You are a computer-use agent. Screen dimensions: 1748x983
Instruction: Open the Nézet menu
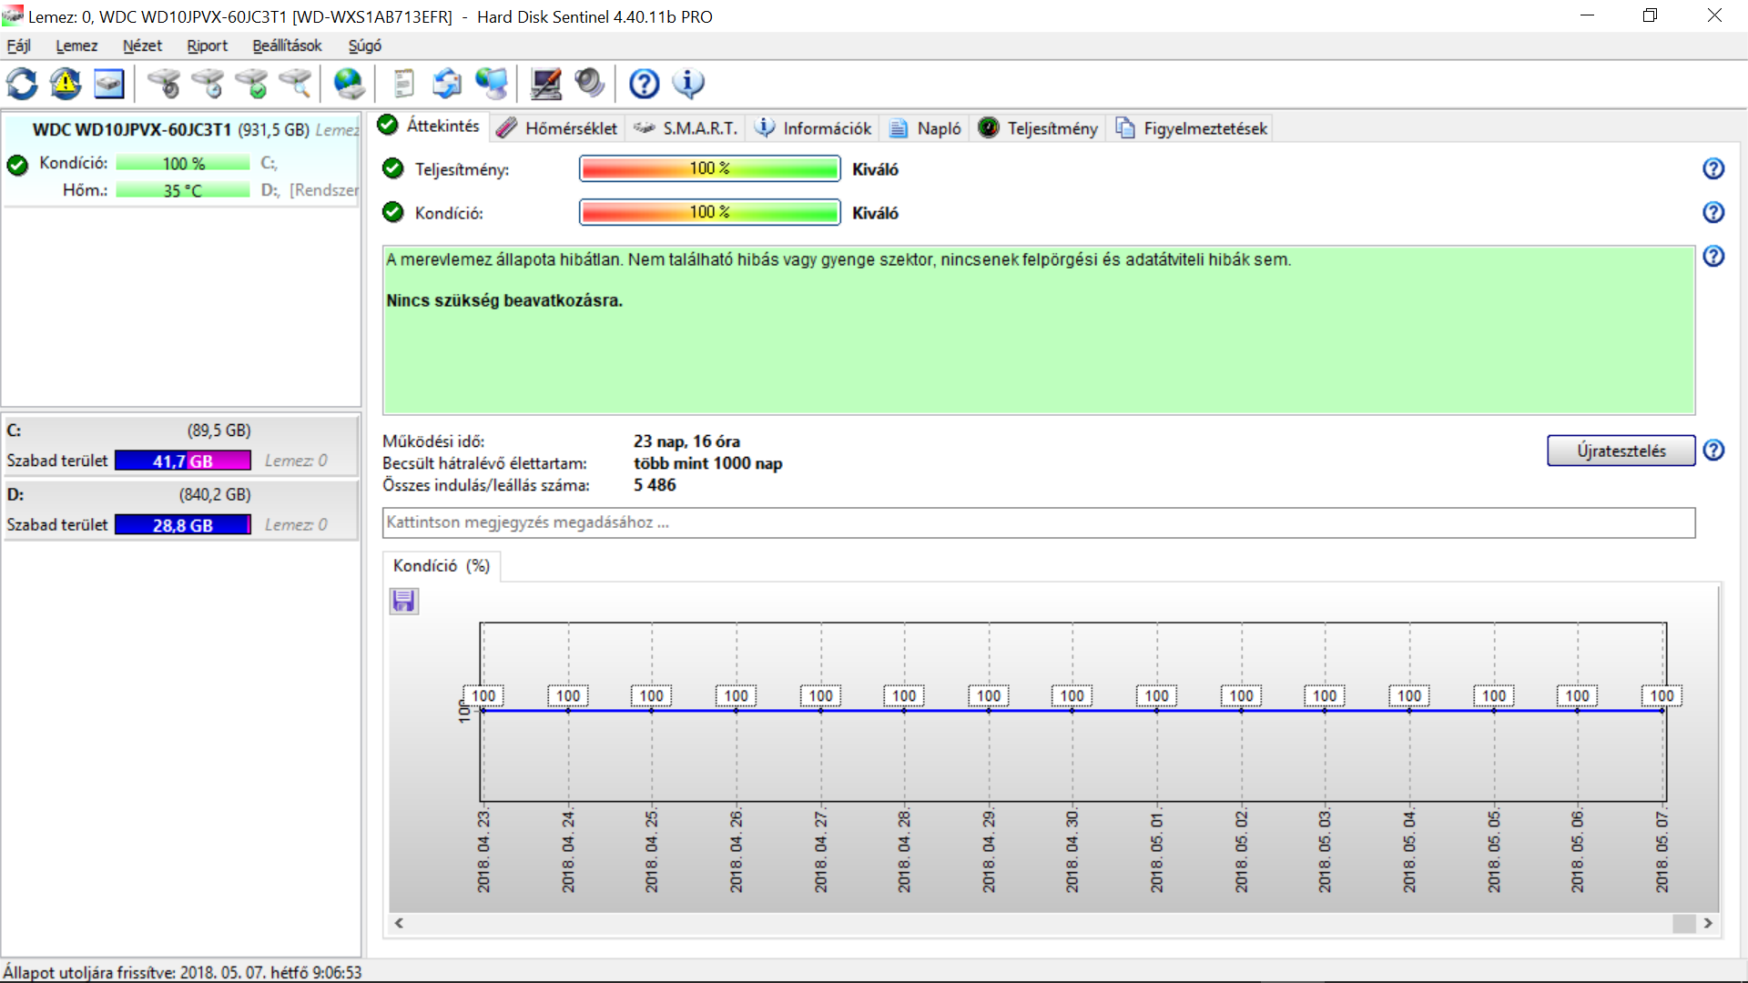click(x=142, y=46)
